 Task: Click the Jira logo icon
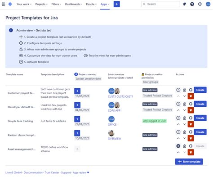tap(10, 4)
